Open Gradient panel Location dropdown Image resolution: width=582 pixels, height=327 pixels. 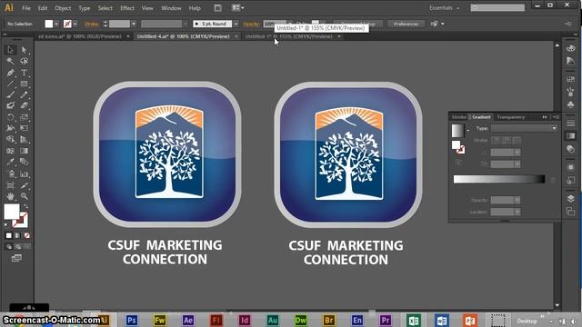click(x=517, y=212)
